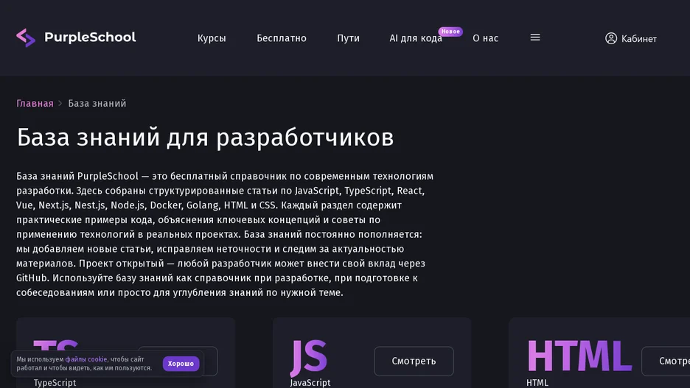Click the user account icon
This screenshot has height=388, width=690.
click(x=611, y=38)
